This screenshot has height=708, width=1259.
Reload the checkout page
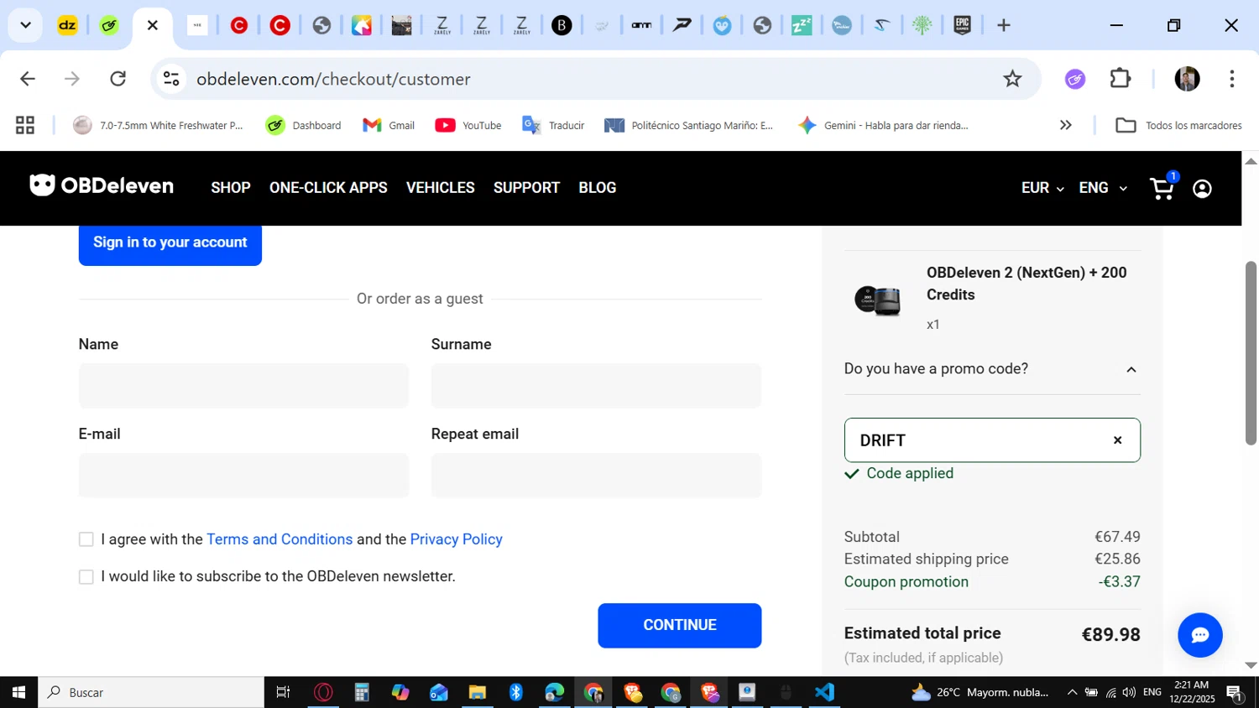118,79
